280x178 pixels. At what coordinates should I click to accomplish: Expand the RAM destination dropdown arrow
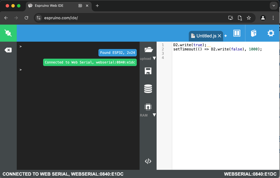coord(154,115)
